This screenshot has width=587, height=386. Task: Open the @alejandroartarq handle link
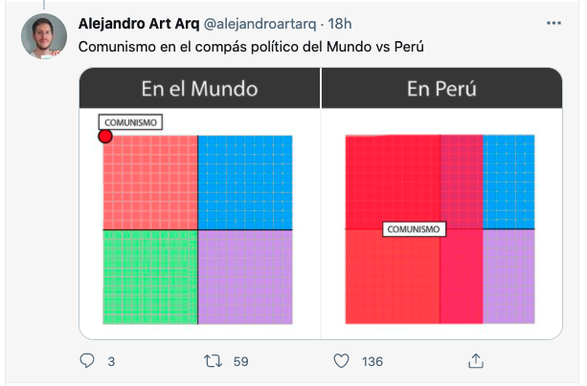coord(260,24)
